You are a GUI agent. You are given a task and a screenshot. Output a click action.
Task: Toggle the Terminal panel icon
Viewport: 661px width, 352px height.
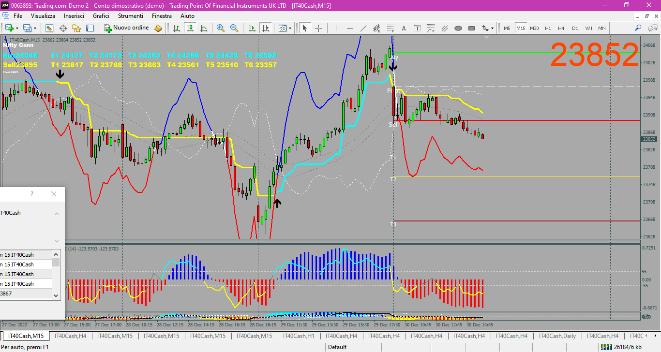[90, 28]
